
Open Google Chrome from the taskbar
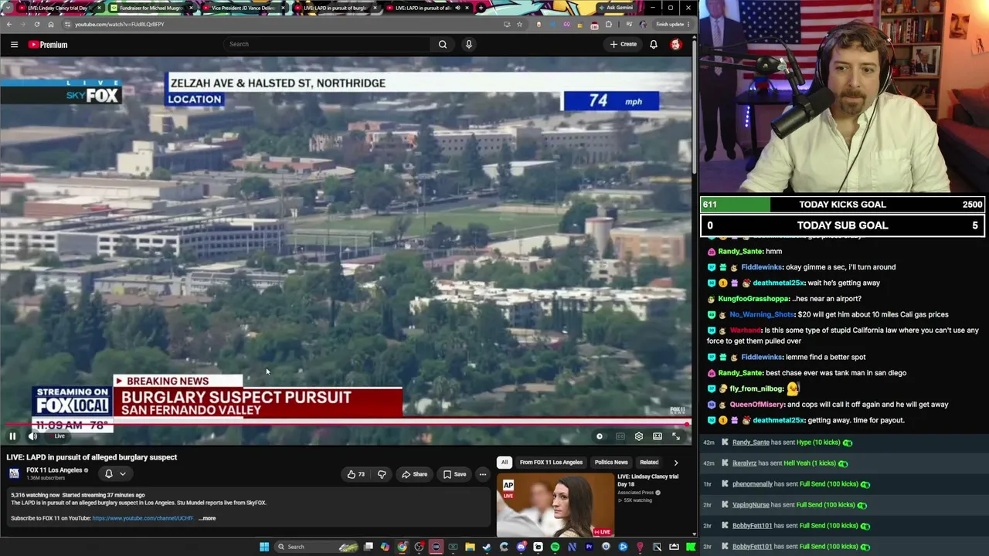pos(402,547)
